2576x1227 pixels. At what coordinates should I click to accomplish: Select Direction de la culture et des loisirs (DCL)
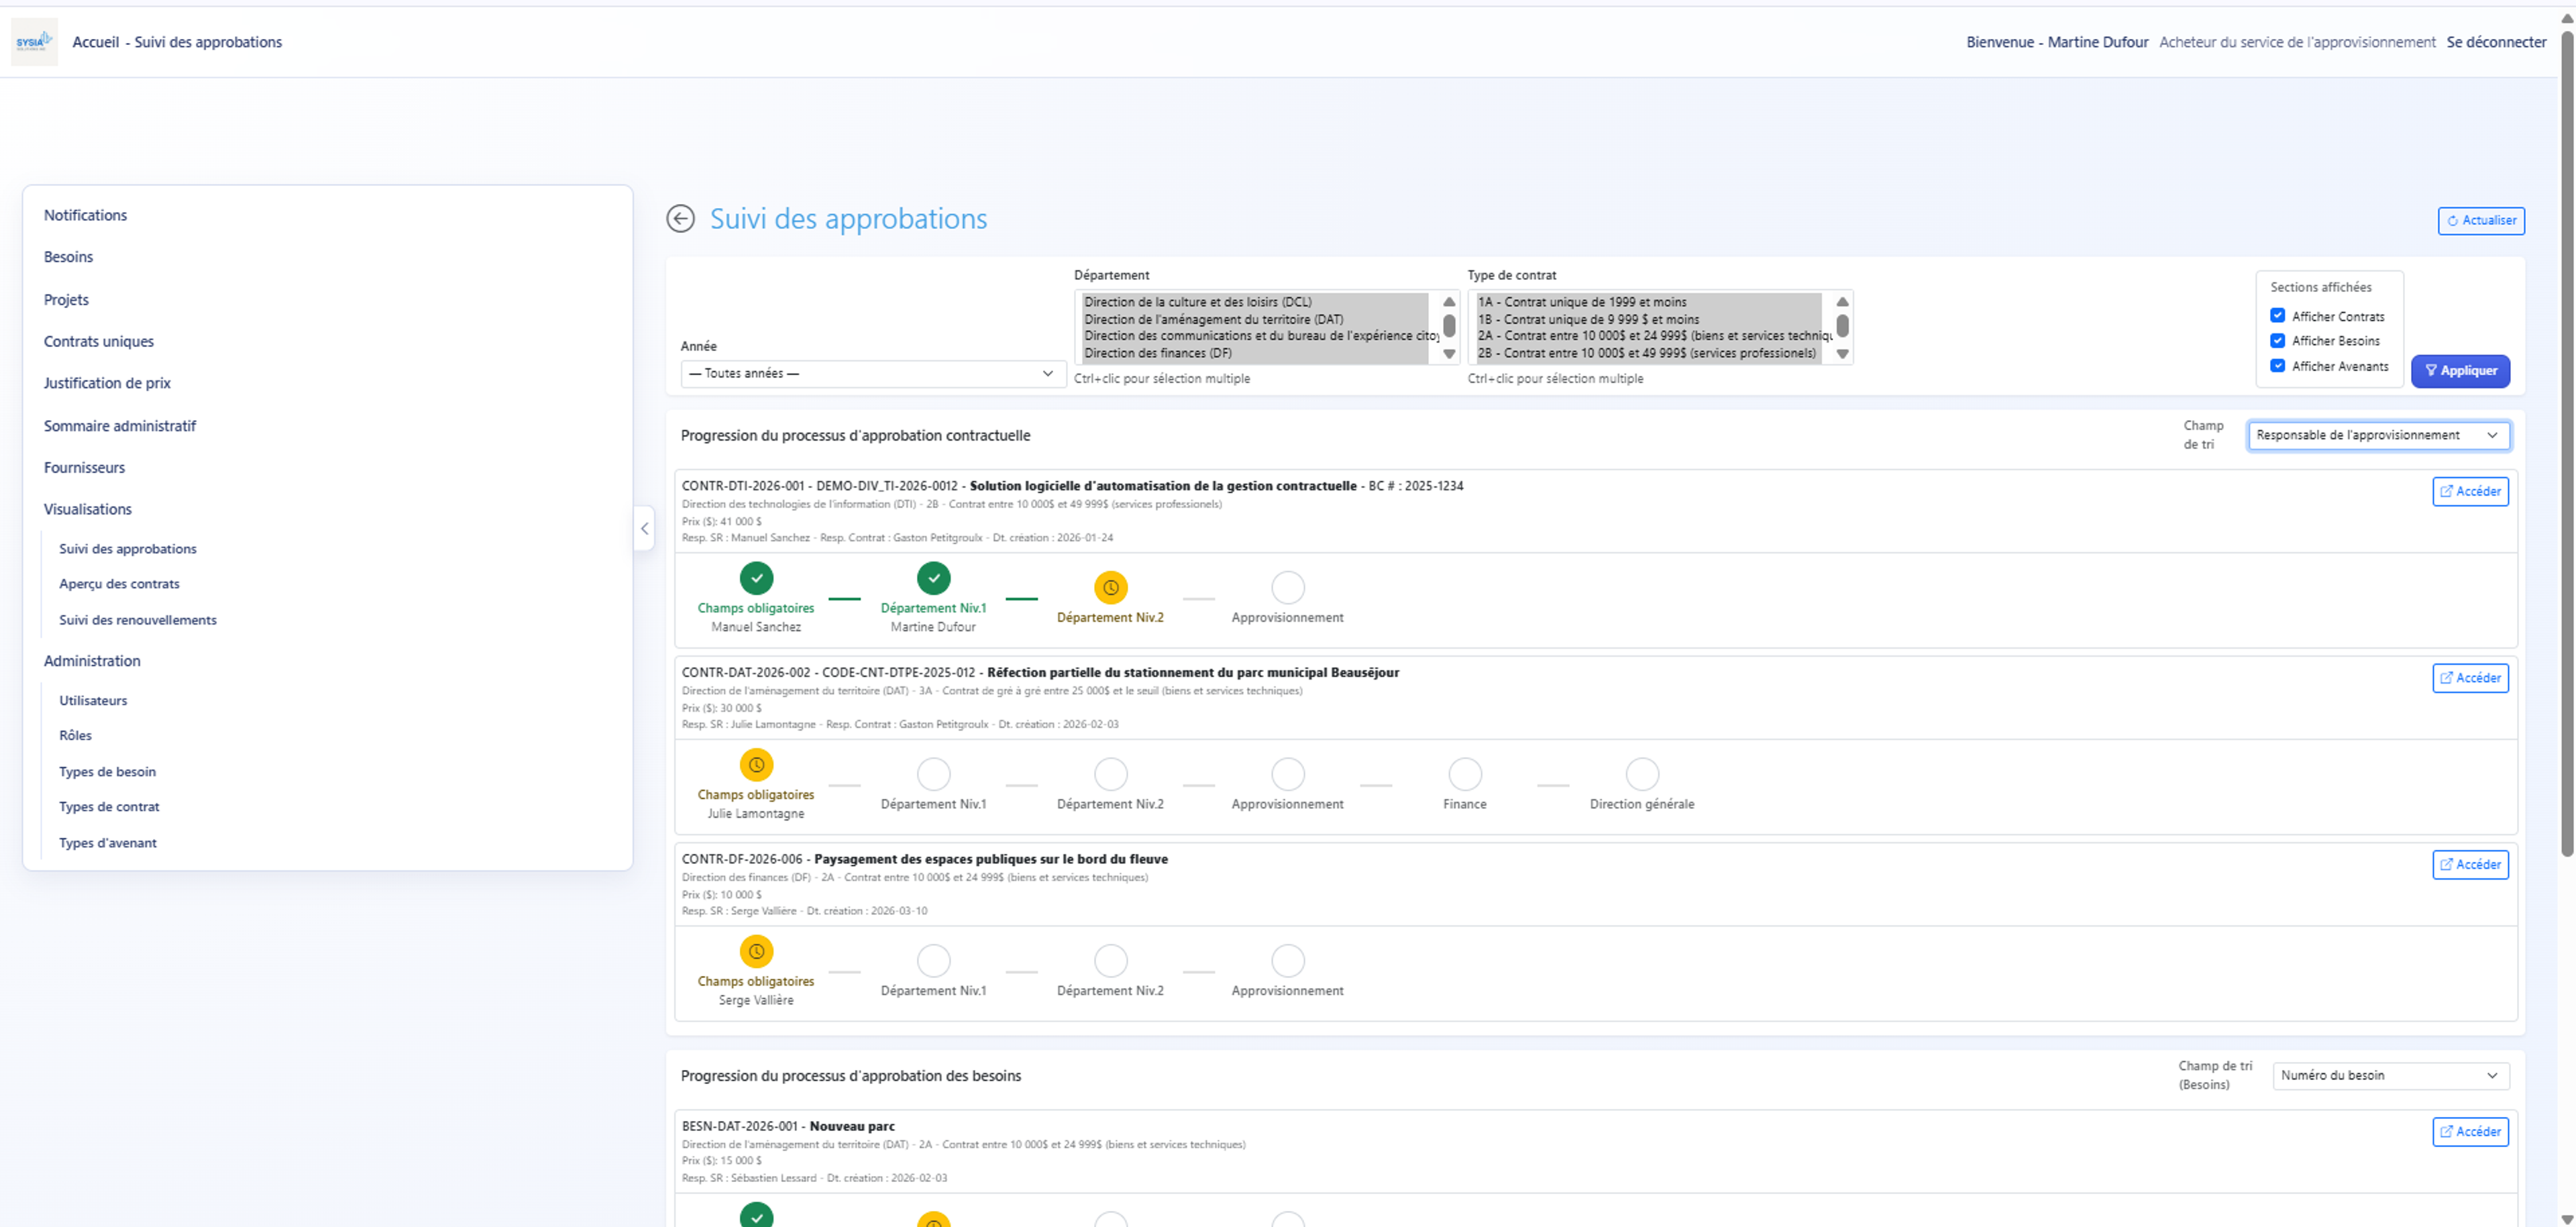click(1255, 302)
